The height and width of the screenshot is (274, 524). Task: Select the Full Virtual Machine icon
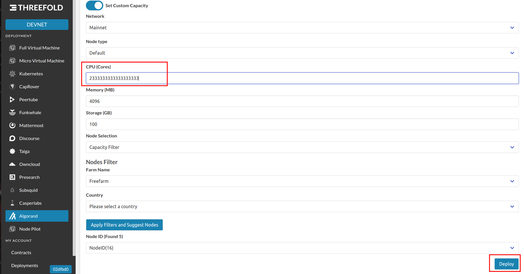coord(13,48)
